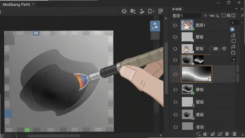Open the layer panel hamburger menu
The image size is (245, 138).
coord(242,9)
